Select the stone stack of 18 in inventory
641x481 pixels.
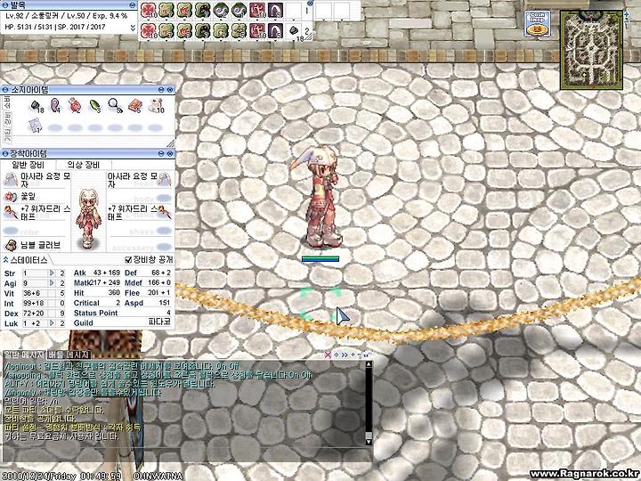pos(36,106)
